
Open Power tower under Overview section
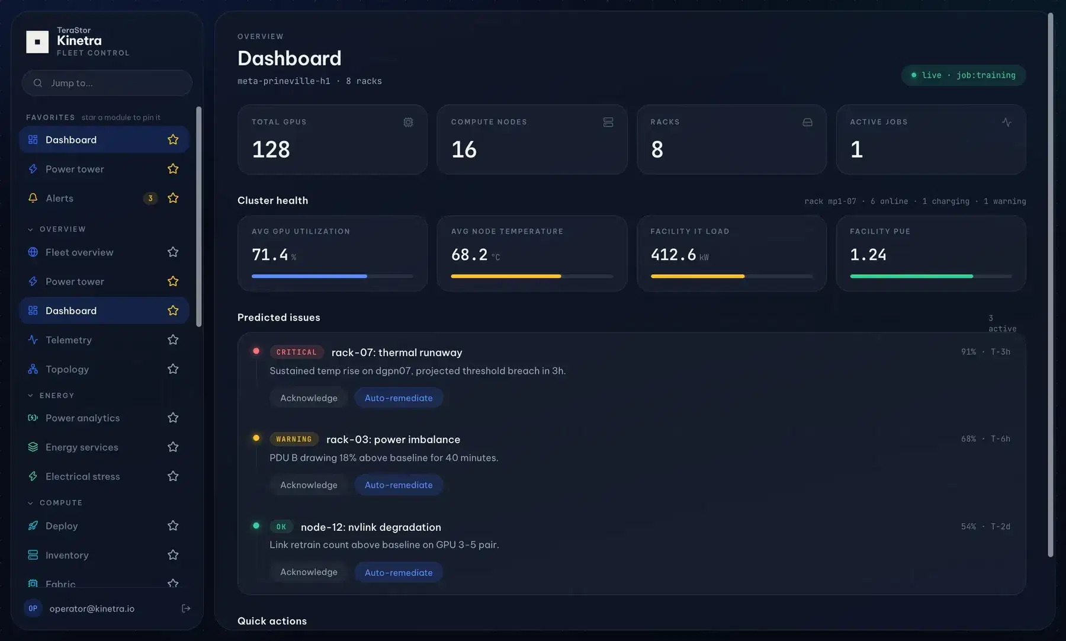coord(104,281)
